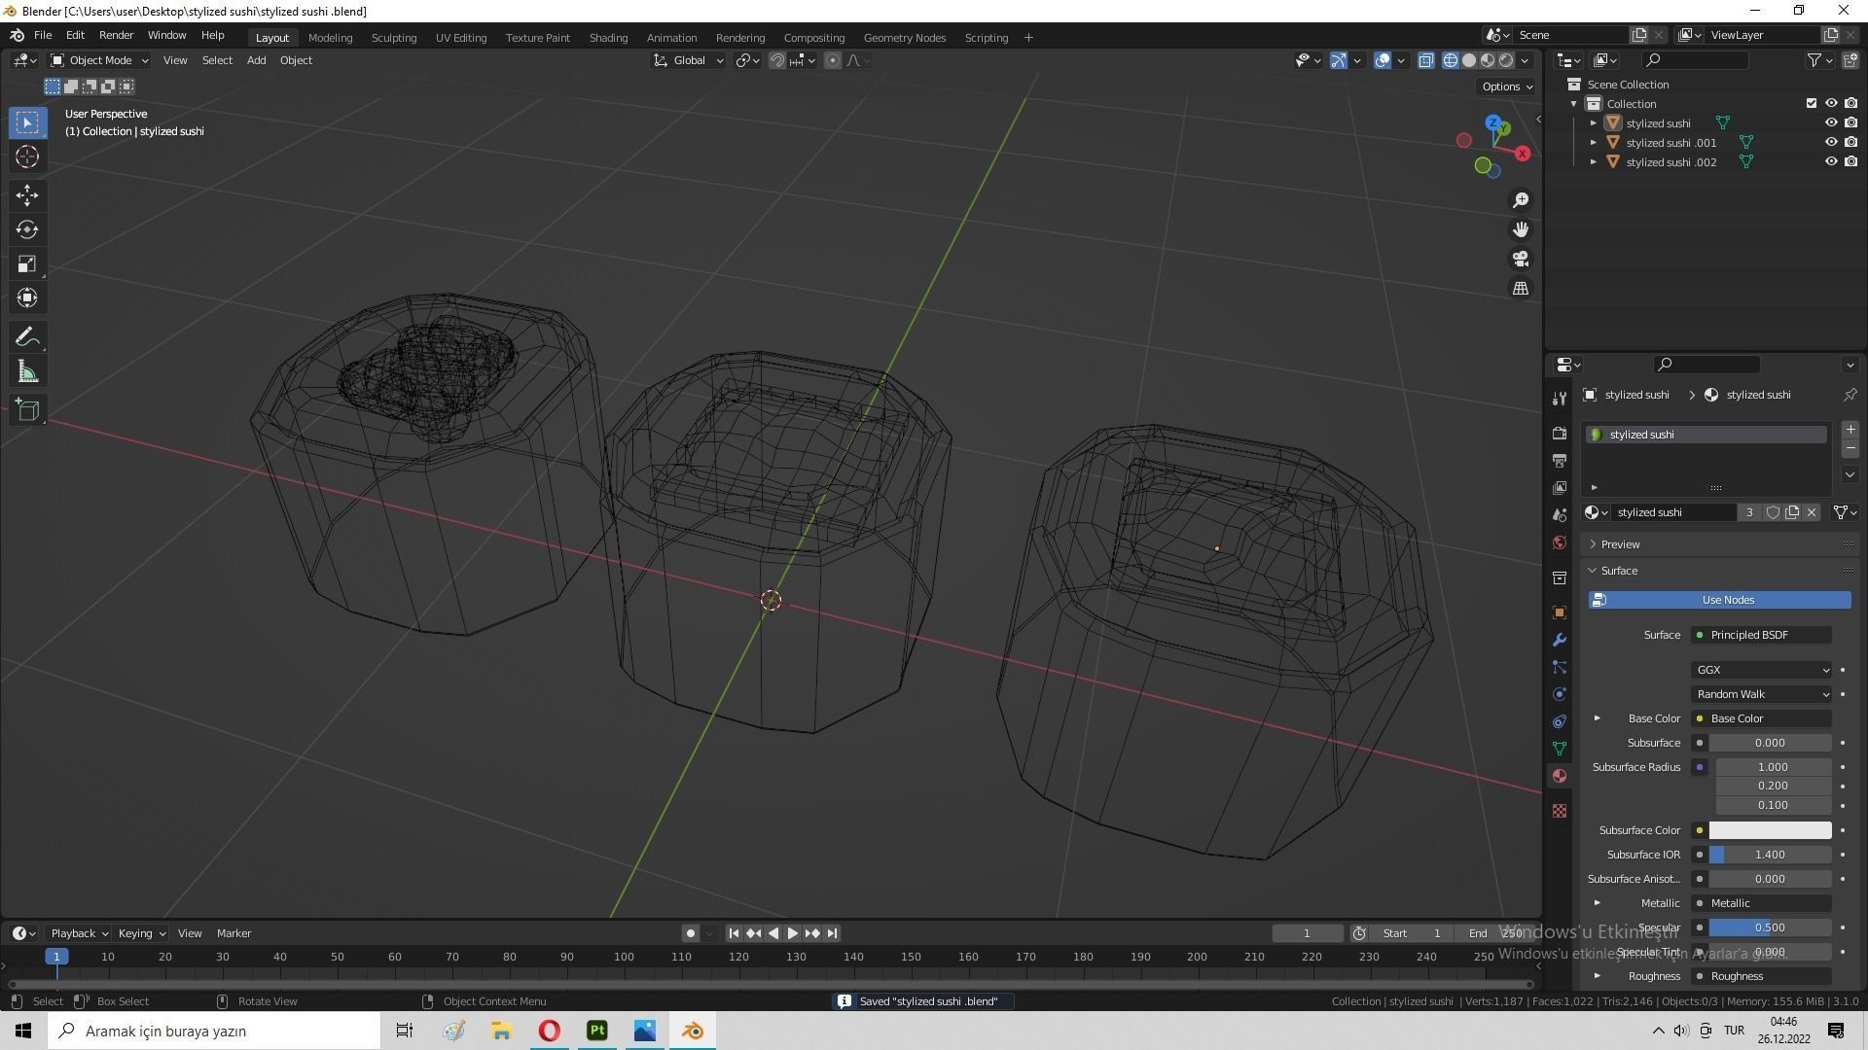Open the viewport Add menu
The width and height of the screenshot is (1868, 1050).
256,60
